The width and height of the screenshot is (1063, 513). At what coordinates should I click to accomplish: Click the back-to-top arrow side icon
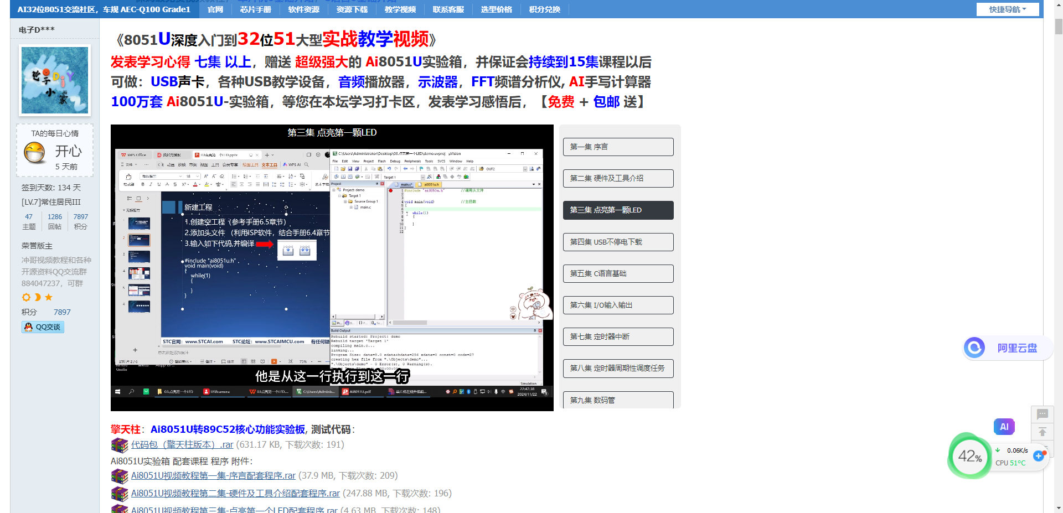(1043, 432)
